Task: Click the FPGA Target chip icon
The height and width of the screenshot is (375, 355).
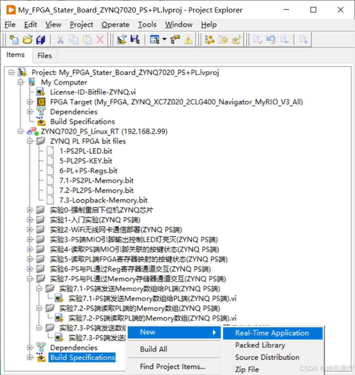Action: pos(41,102)
